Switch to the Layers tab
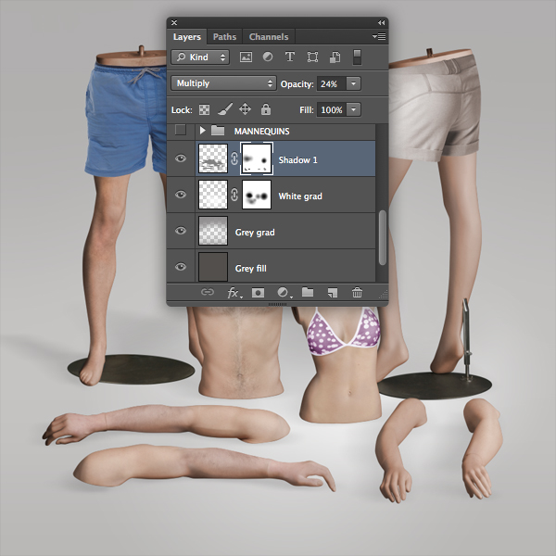Image resolution: width=556 pixels, height=556 pixels. pyautogui.click(x=187, y=36)
